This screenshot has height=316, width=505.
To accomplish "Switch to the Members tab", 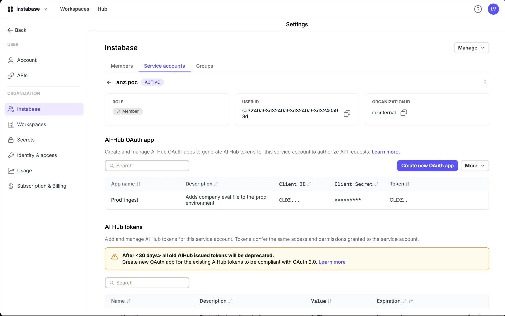I will coord(122,66).
